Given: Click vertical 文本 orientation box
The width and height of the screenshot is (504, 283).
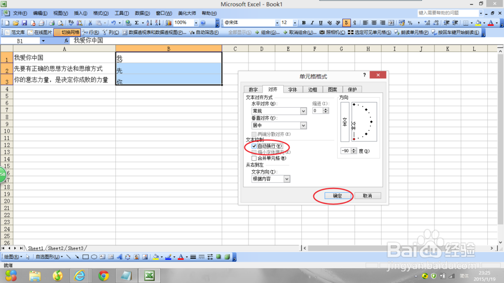Looking at the screenshot, I should [345, 122].
